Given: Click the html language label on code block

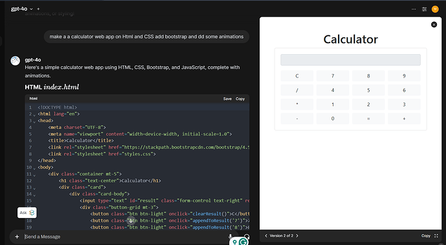Looking at the screenshot, I should [33, 99].
